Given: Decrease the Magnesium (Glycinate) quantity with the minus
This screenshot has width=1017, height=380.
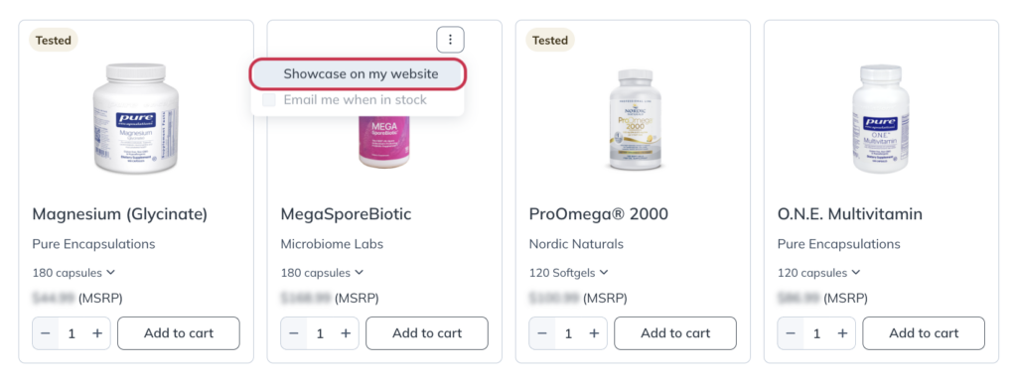Looking at the screenshot, I should coord(46,333).
